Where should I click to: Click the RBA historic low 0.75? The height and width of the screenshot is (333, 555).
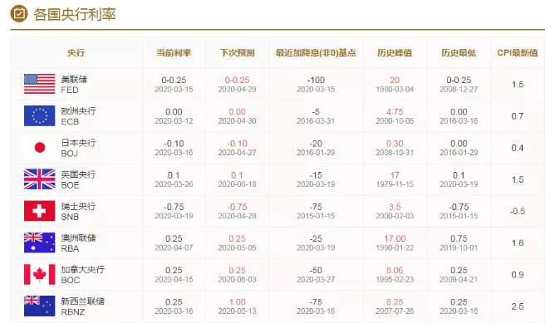click(459, 238)
